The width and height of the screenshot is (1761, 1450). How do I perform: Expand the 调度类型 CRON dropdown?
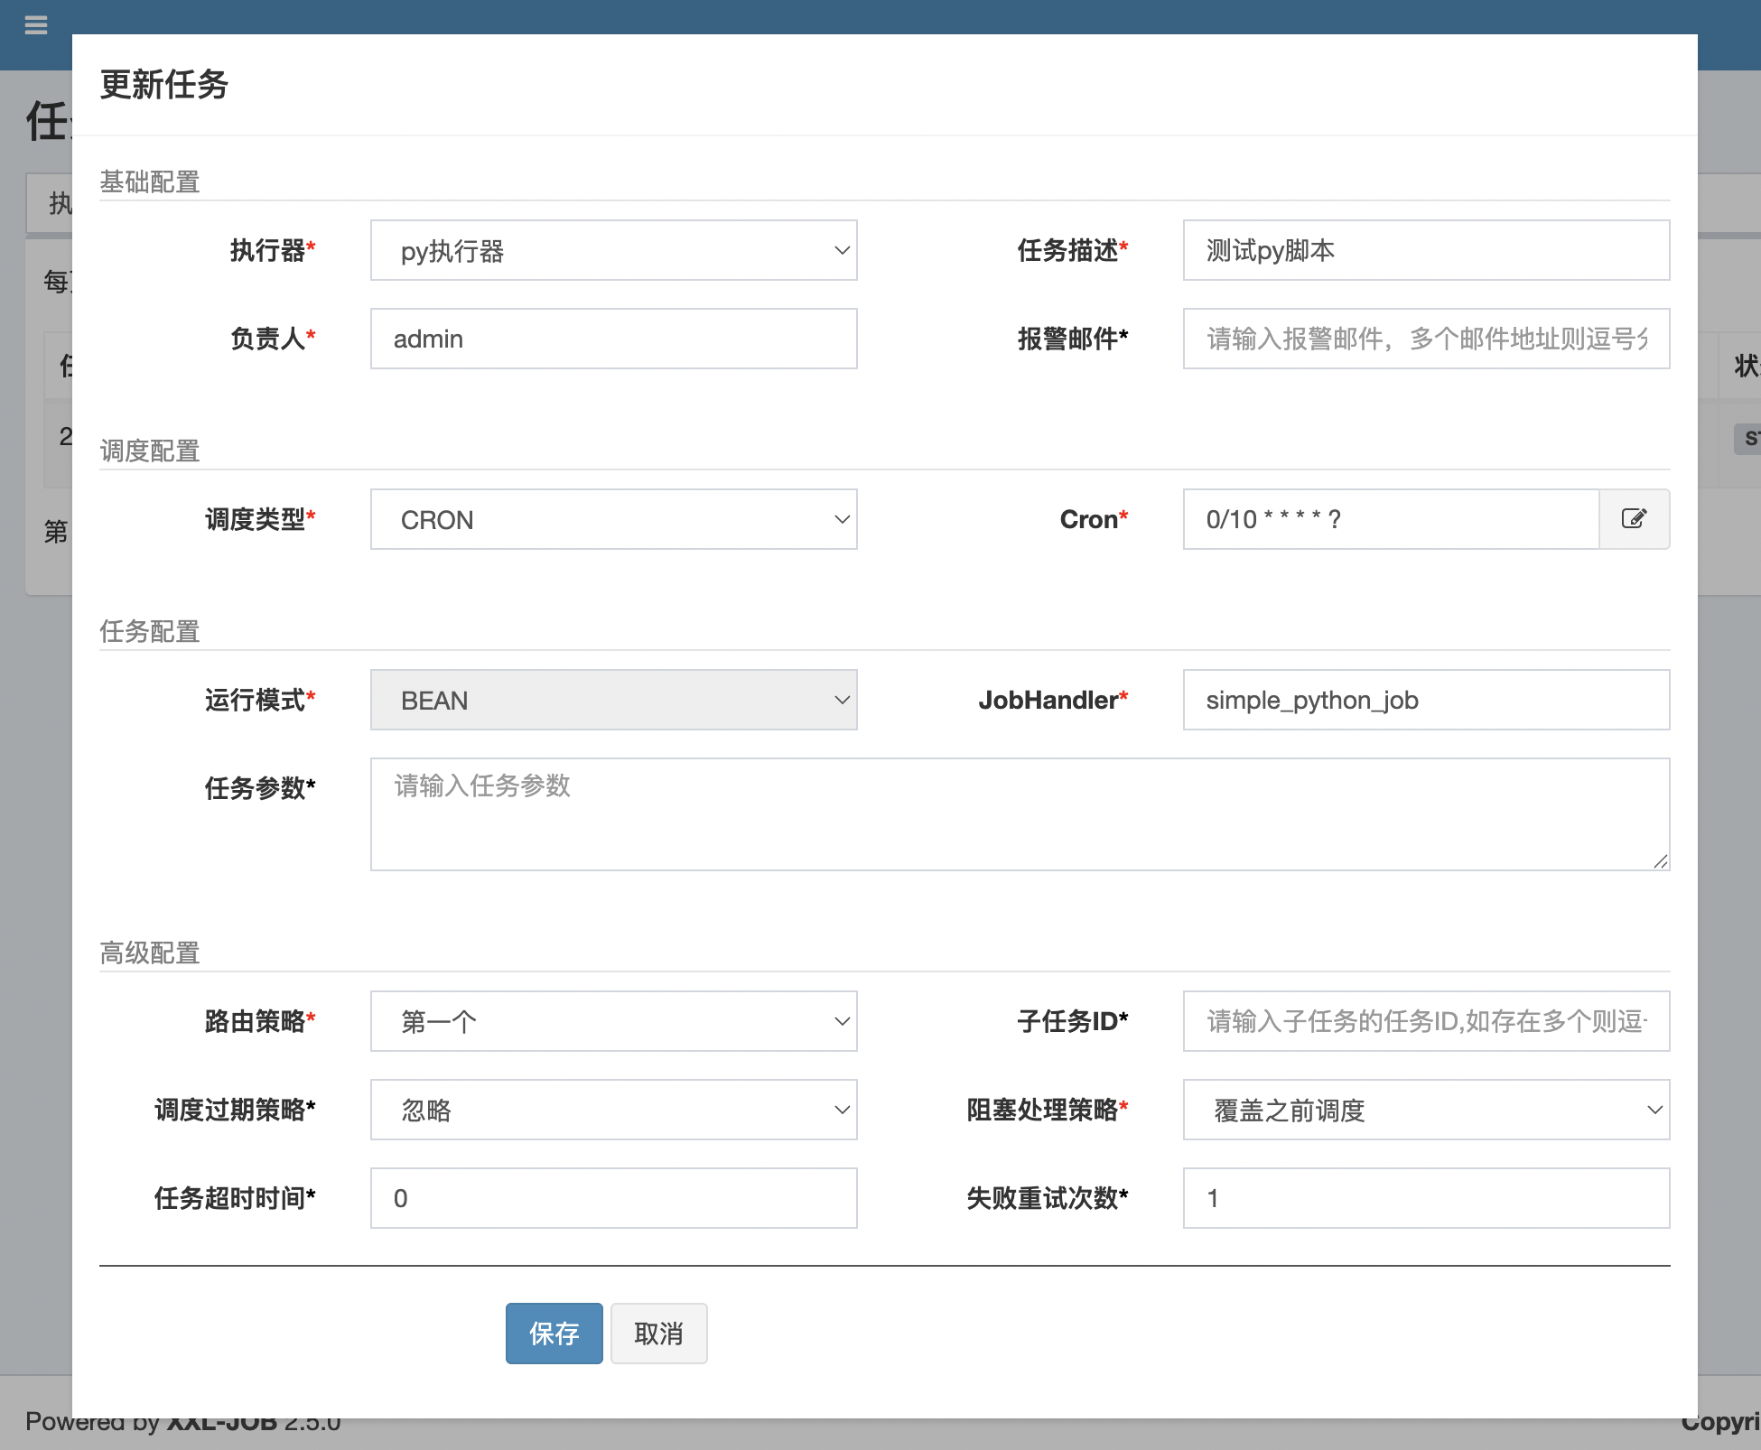[x=613, y=519]
